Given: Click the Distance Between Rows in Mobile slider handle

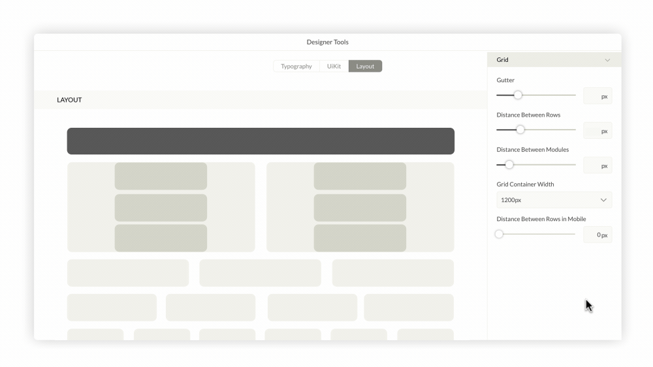Looking at the screenshot, I should click(x=500, y=234).
